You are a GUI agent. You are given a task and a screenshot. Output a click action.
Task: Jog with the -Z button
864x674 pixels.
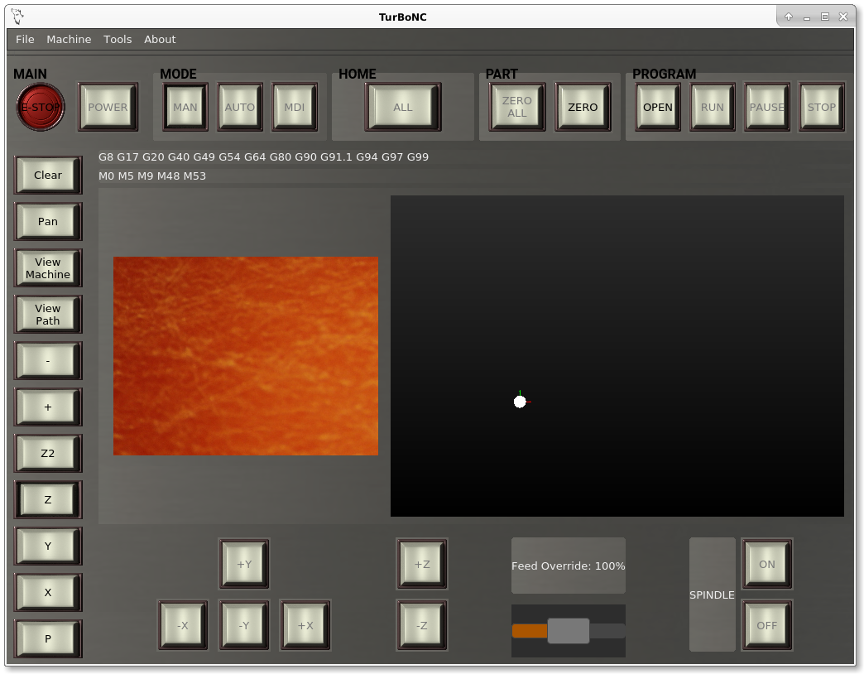coord(422,625)
